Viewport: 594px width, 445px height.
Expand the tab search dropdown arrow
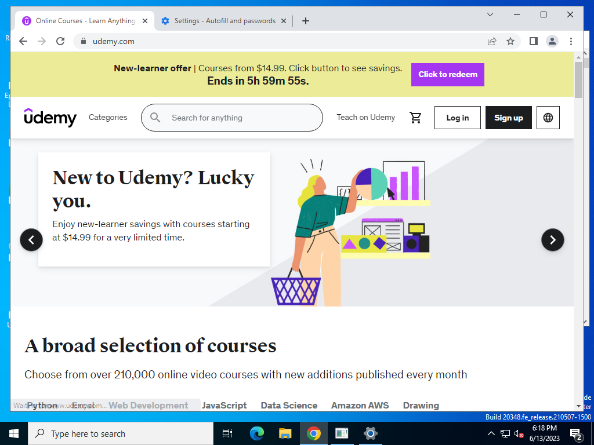point(490,14)
